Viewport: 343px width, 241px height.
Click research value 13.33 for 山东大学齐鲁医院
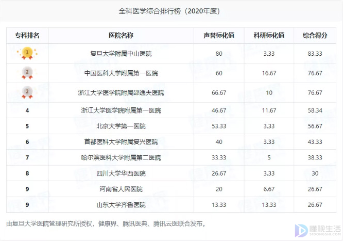(x=269, y=205)
